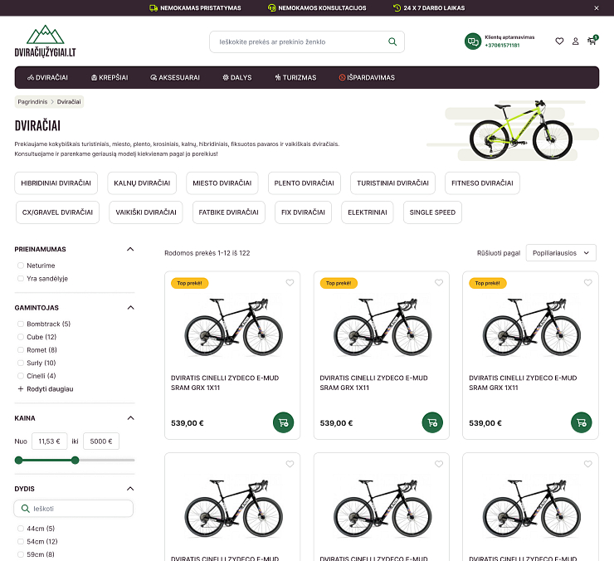Collapse the Kaina filter section
Image resolution: width=614 pixels, height=561 pixels.
tap(130, 418)
